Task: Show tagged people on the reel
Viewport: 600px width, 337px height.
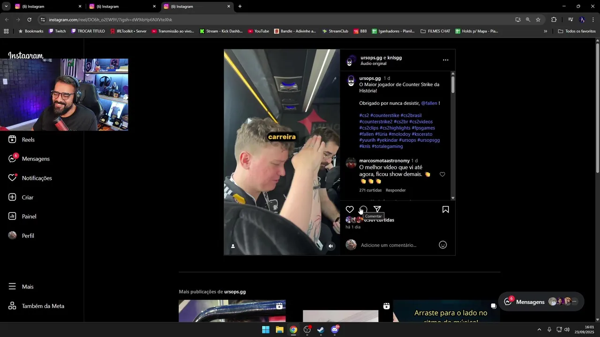Action: (x=233, y=246)
